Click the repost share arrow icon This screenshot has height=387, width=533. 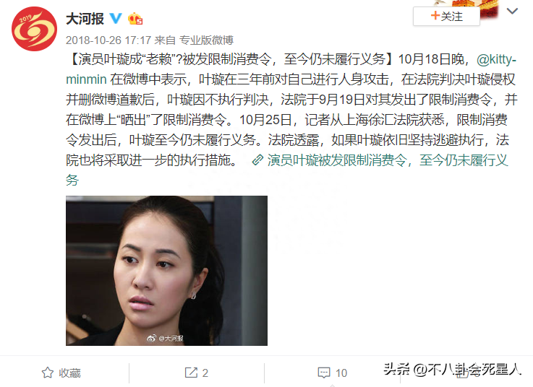(x=191, y=373)
